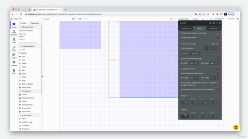Click the Preview link
The height and width of the screenshot is (139, 248).
pos(231,19)
